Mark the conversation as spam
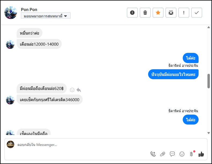The image size is (212, 164). coord(132,13)
